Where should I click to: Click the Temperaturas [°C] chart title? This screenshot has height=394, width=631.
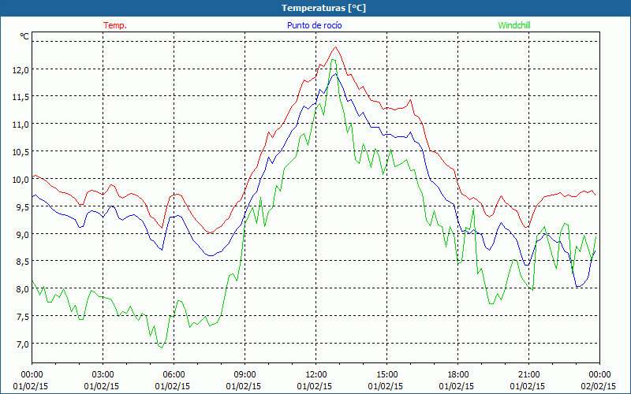click(323, 8)
